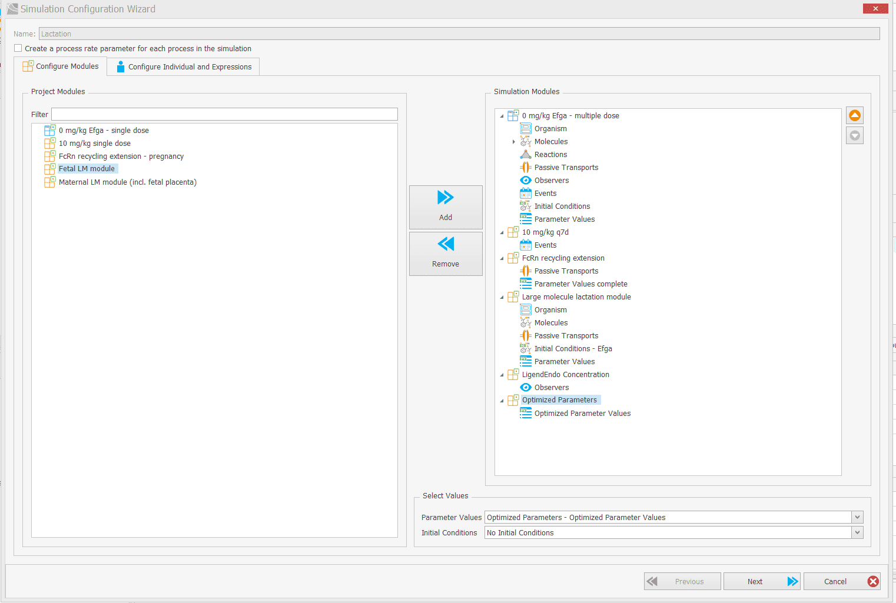The width and height of the screenshot is (896, 603).
Task: Select FcRn recycling extension - pregnancy module
Action: (121, 156)
